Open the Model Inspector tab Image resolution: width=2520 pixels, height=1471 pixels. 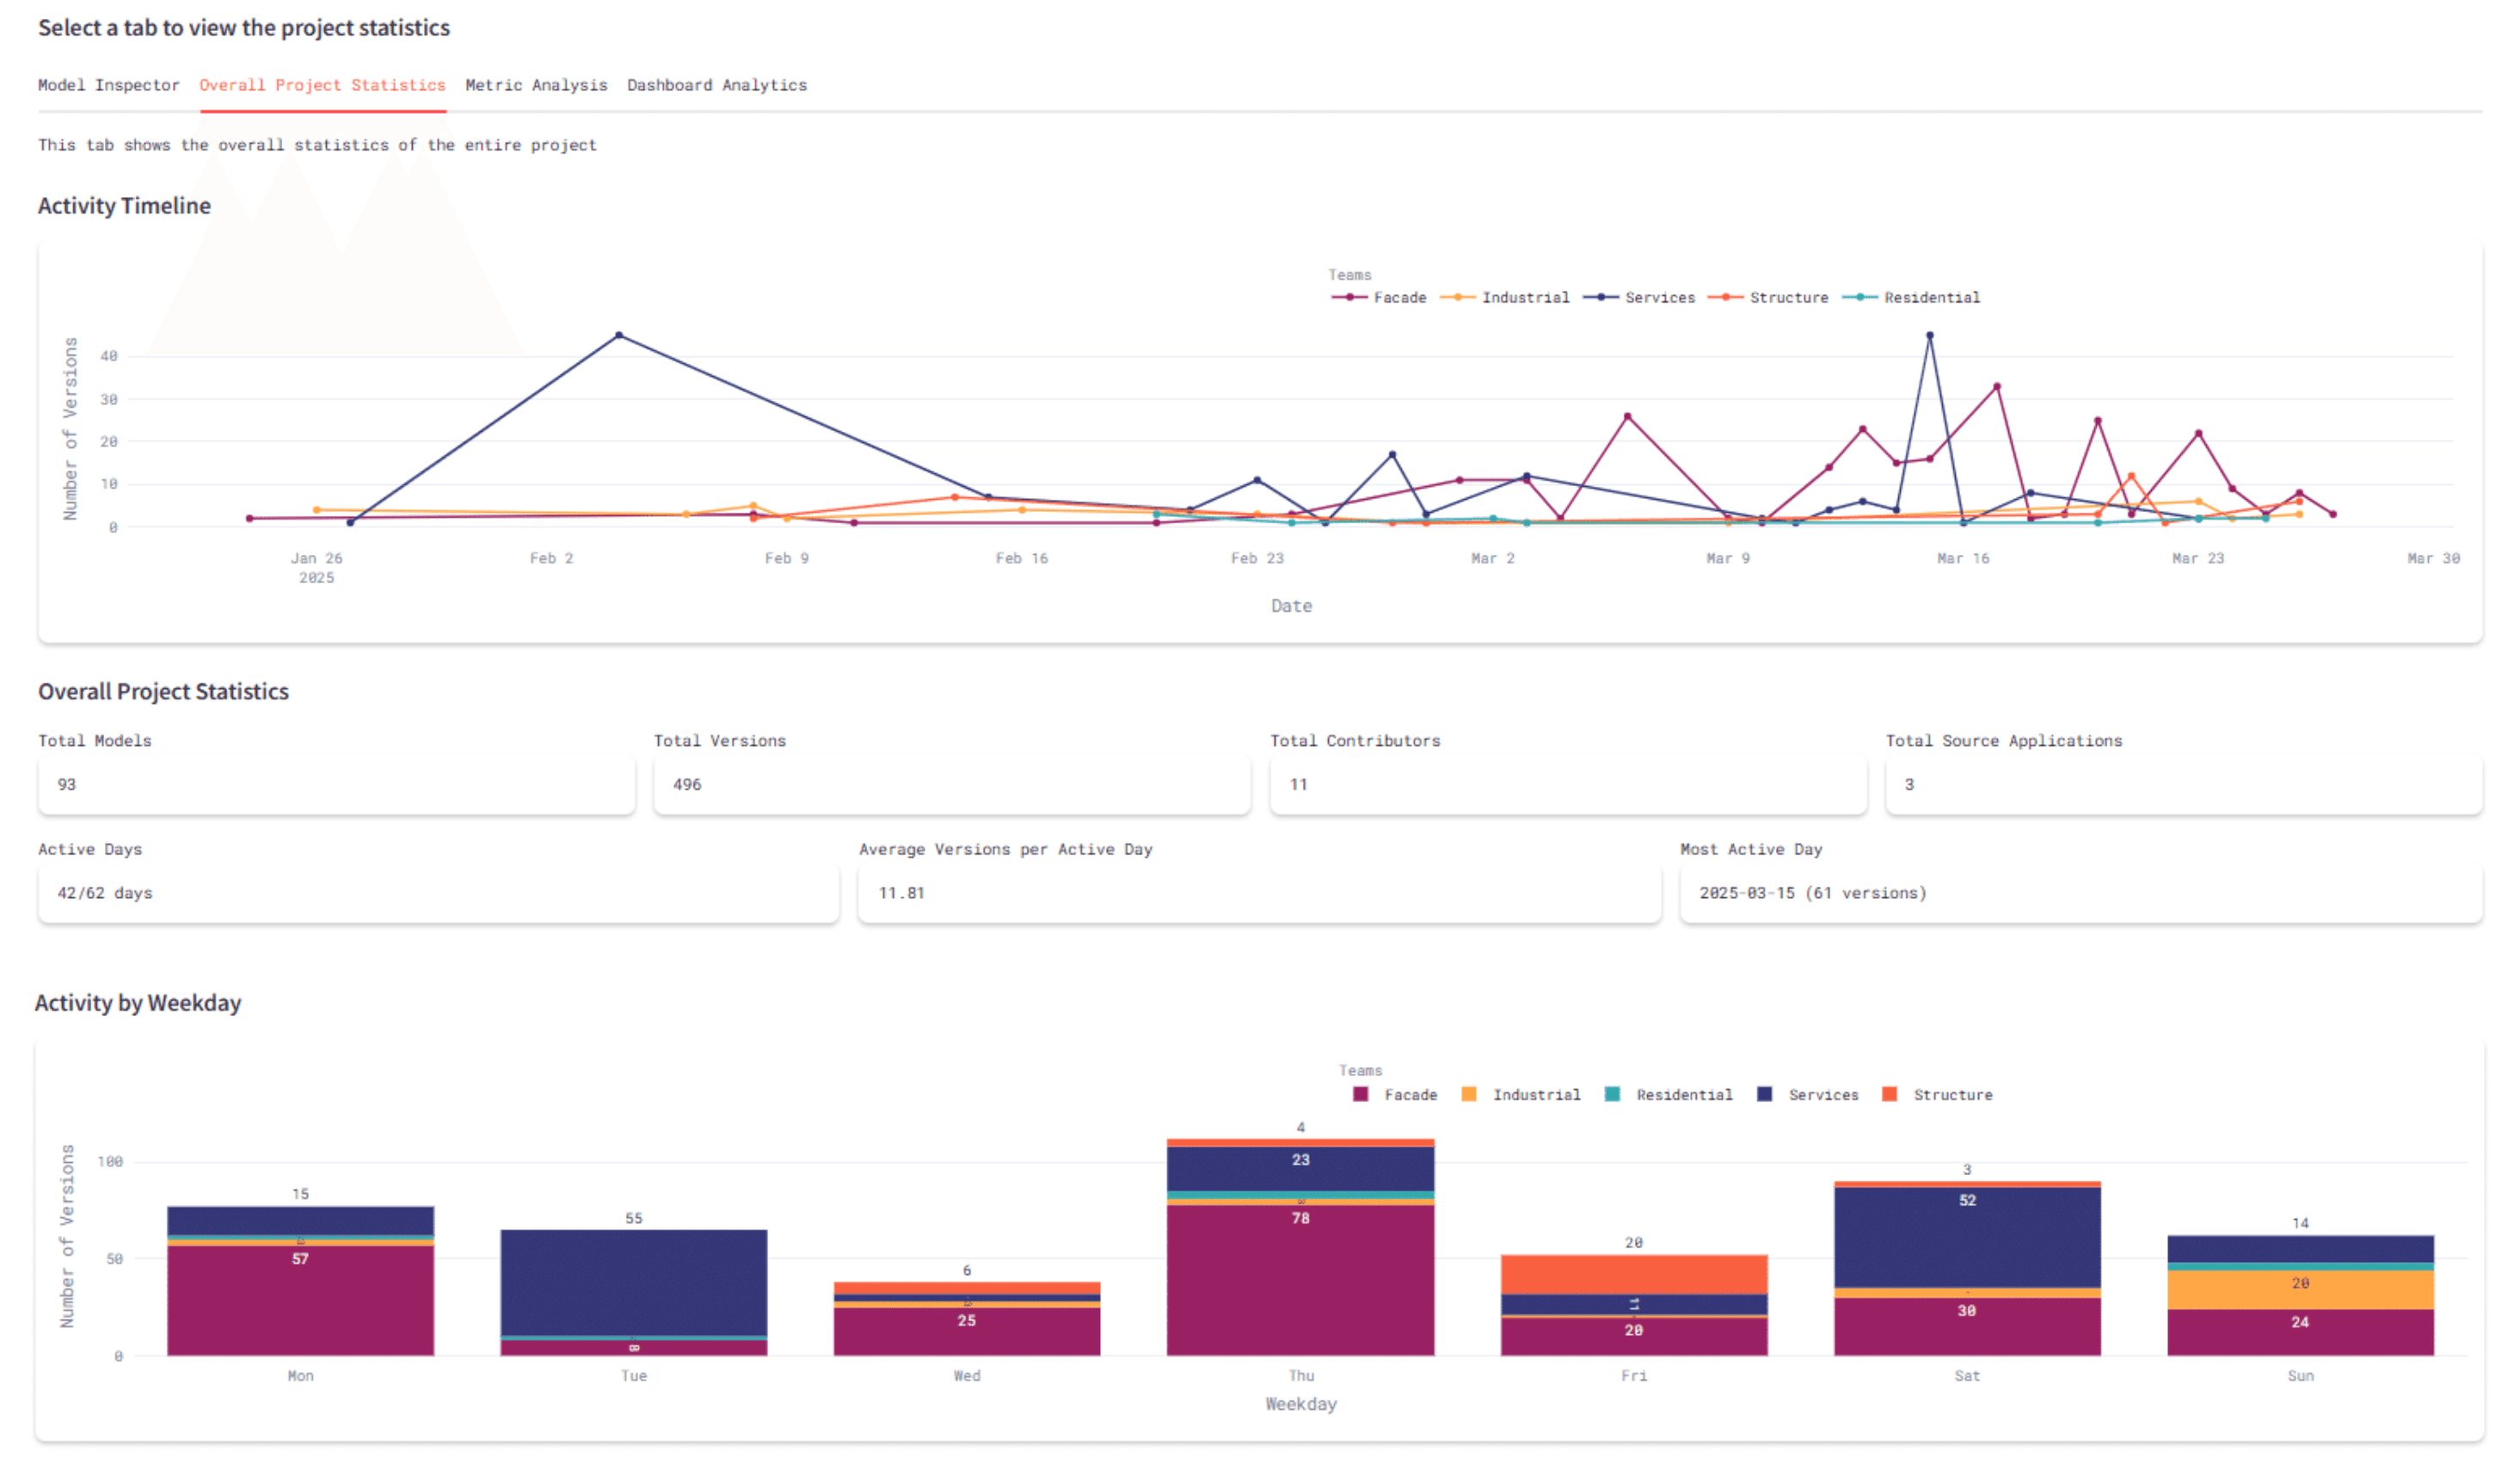[108, 85]
